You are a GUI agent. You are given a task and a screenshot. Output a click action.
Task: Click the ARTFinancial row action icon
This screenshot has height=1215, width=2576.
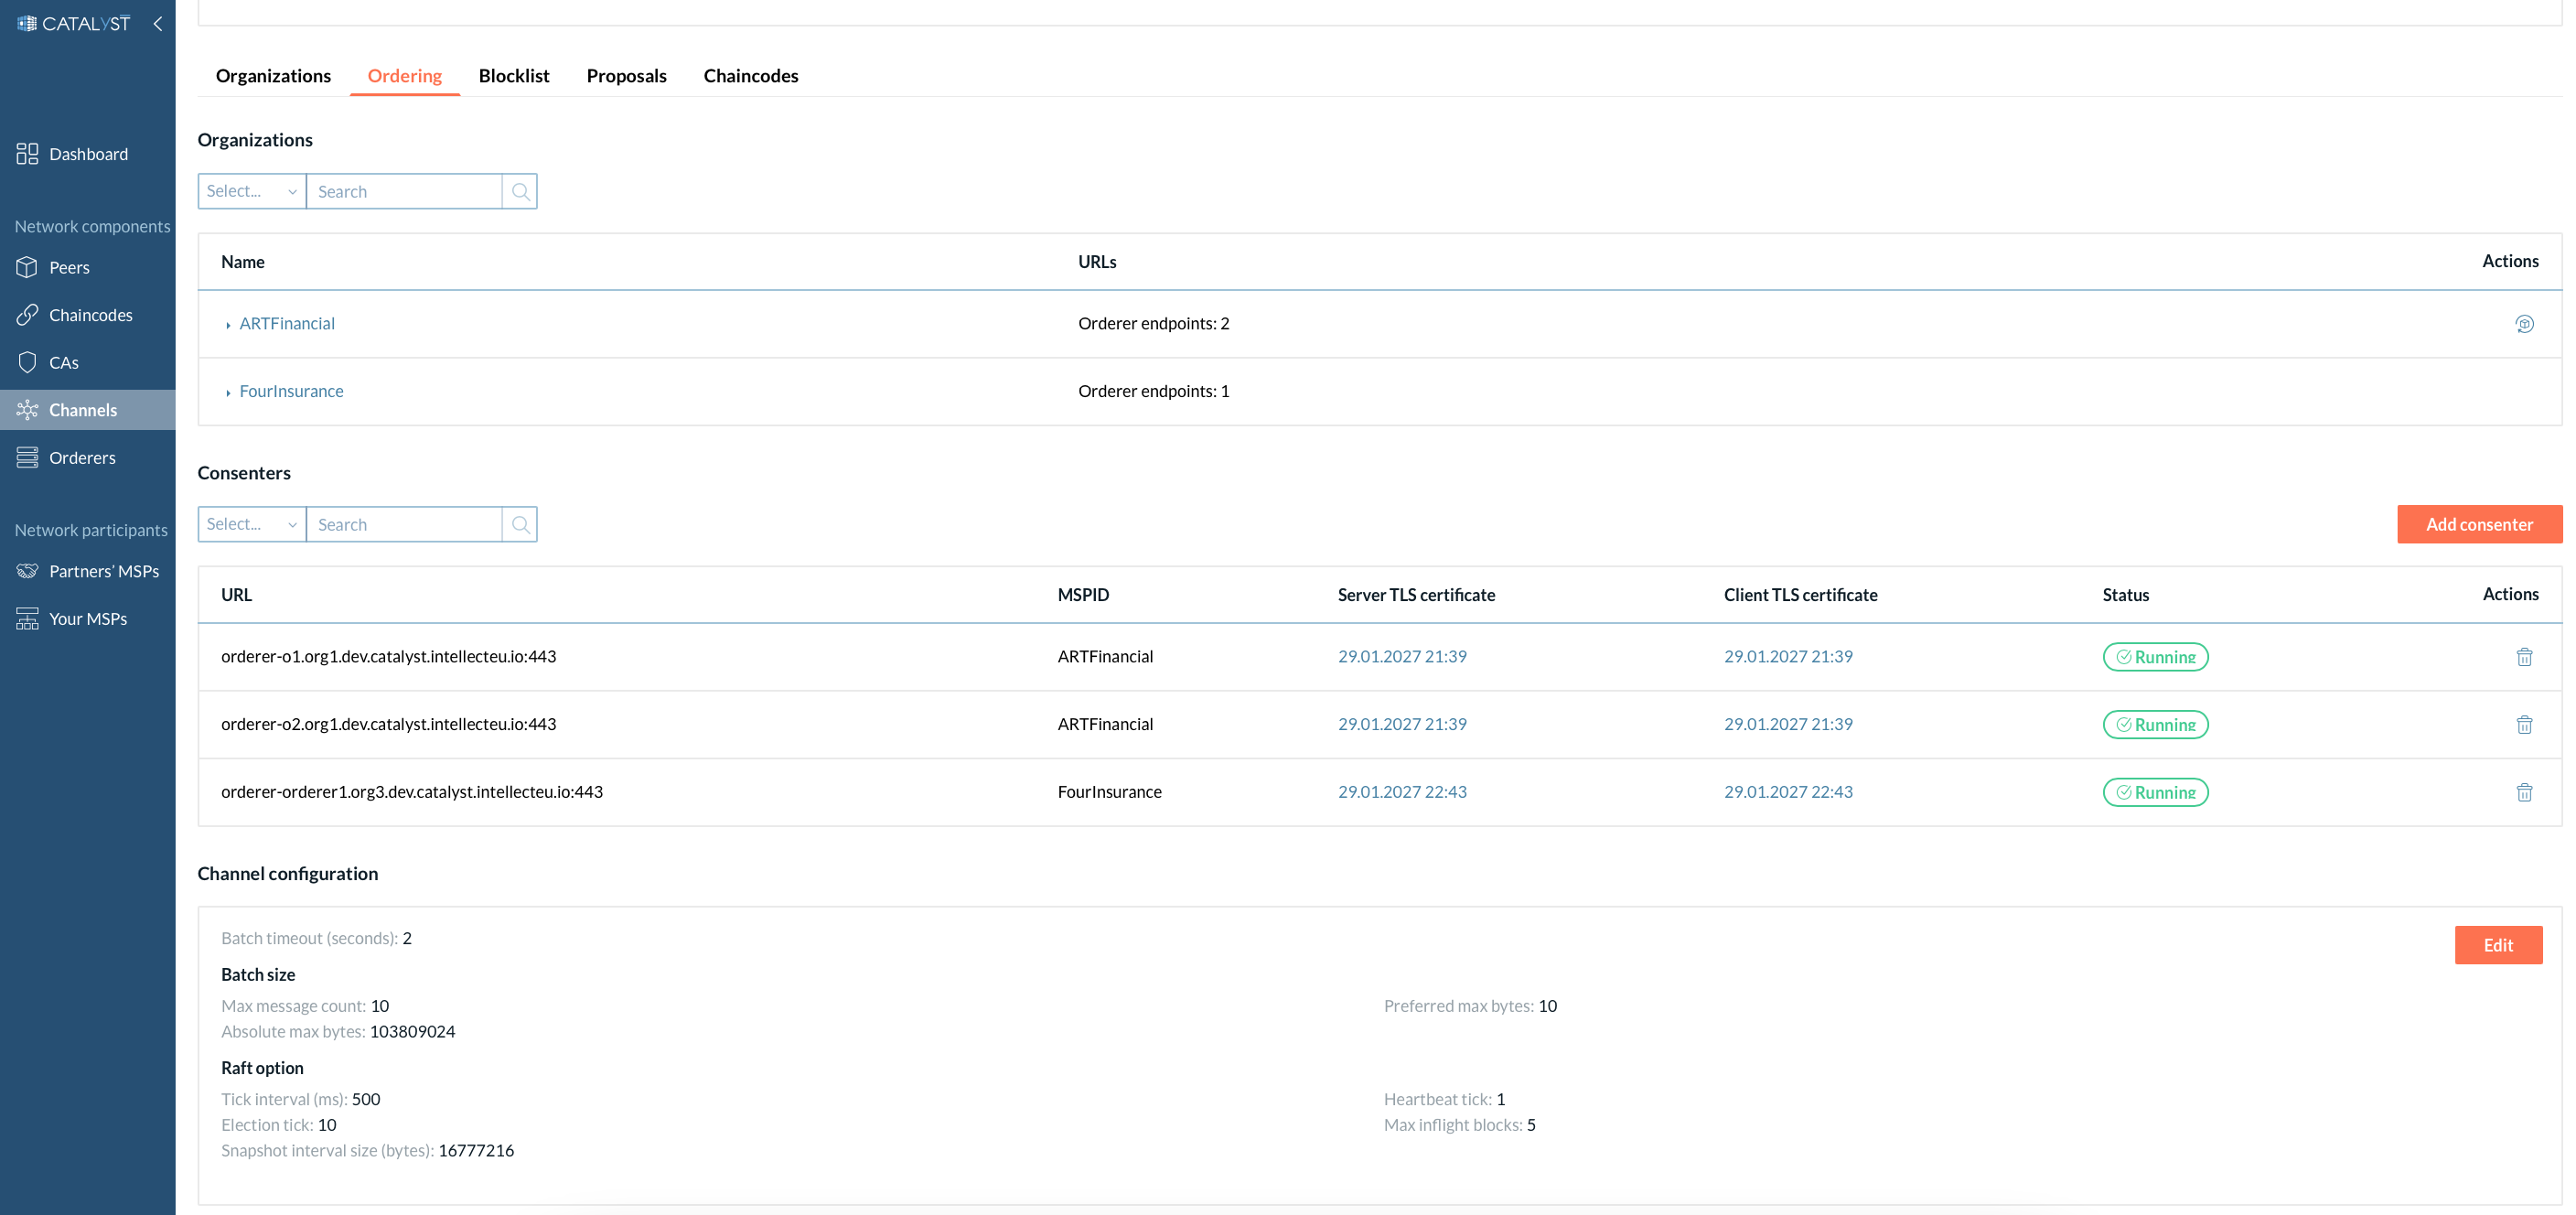[x=2523, y=323]
